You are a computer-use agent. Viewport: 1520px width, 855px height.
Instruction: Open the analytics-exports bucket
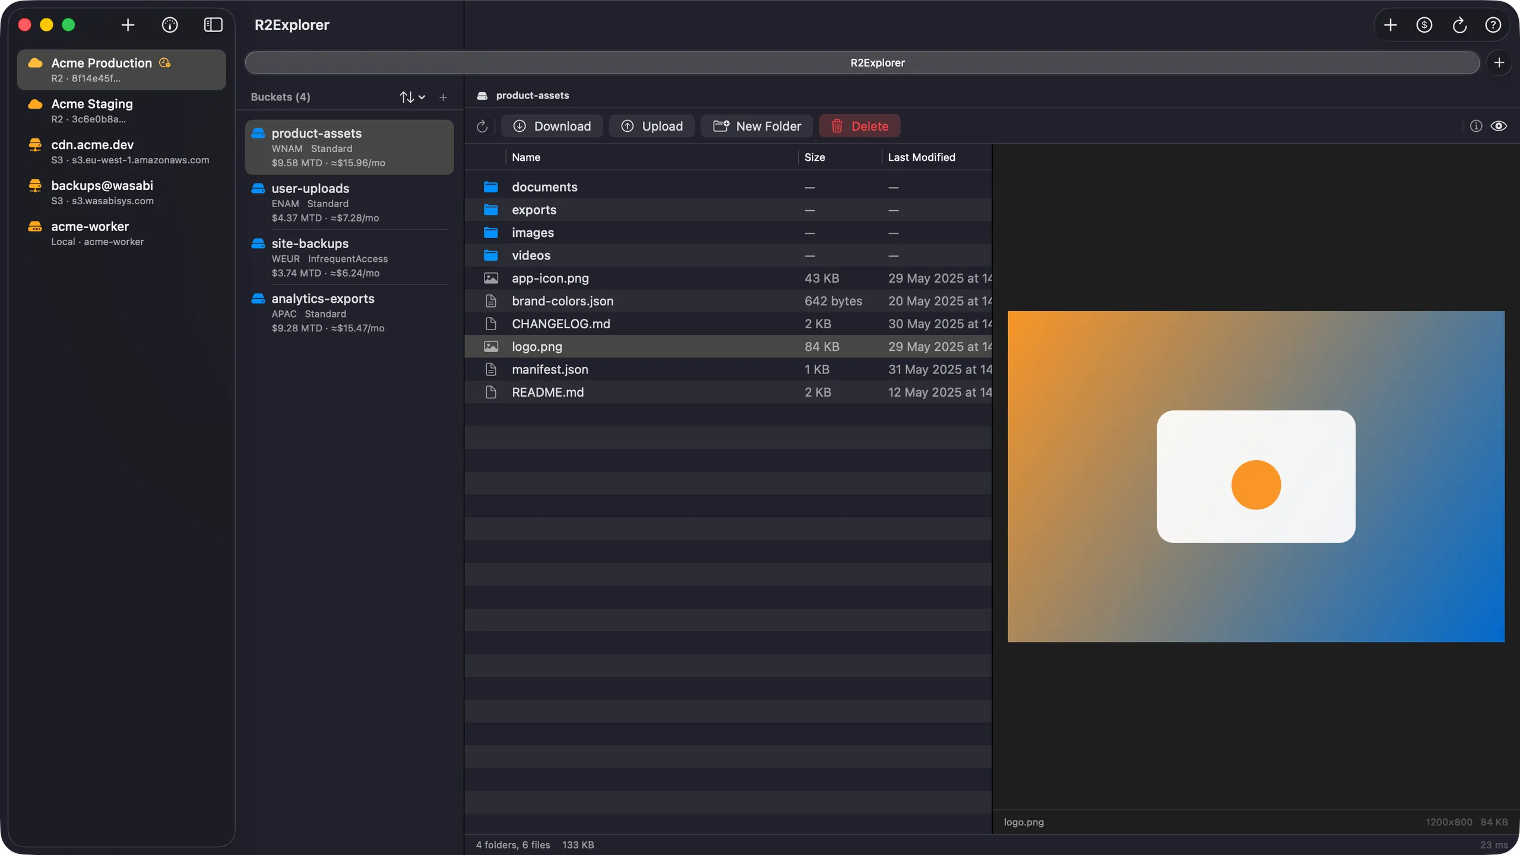[x=349, y=313]
